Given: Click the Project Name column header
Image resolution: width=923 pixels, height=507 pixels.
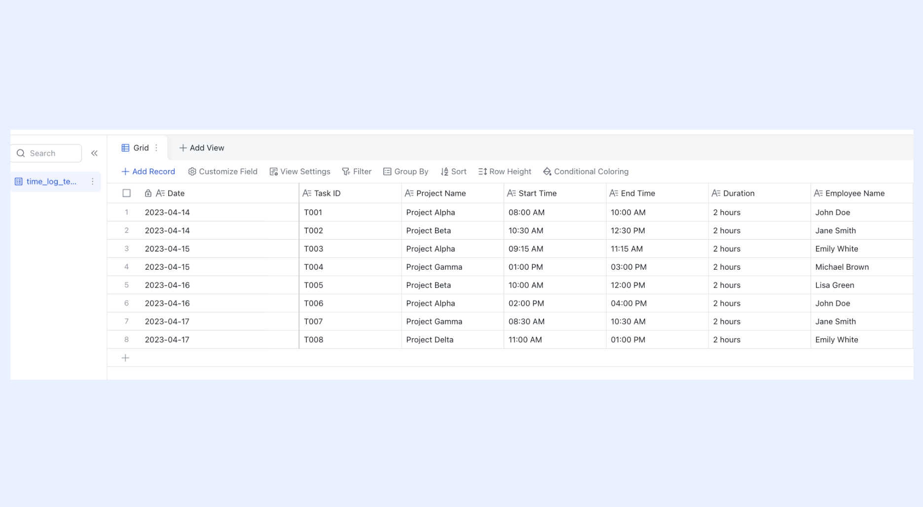Looking at the screenshot, I should 453,193.
